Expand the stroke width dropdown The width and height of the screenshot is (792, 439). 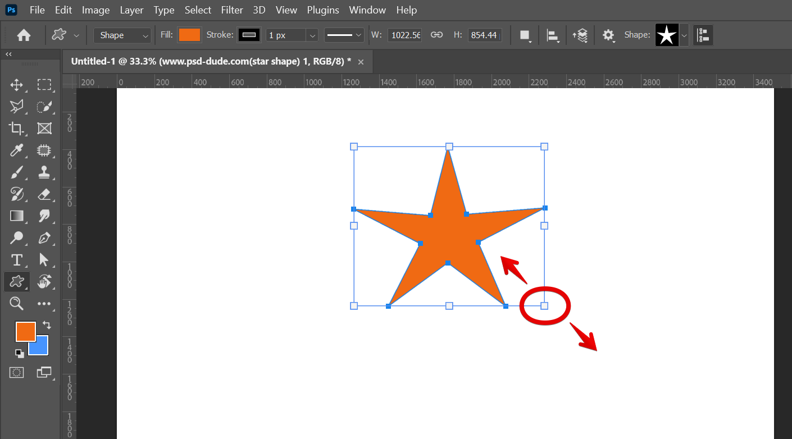(x=312, y=35)
